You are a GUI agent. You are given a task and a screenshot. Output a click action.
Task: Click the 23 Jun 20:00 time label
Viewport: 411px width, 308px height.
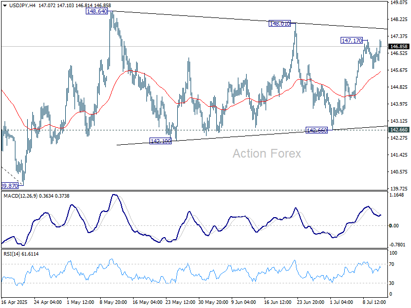(310, 302)
